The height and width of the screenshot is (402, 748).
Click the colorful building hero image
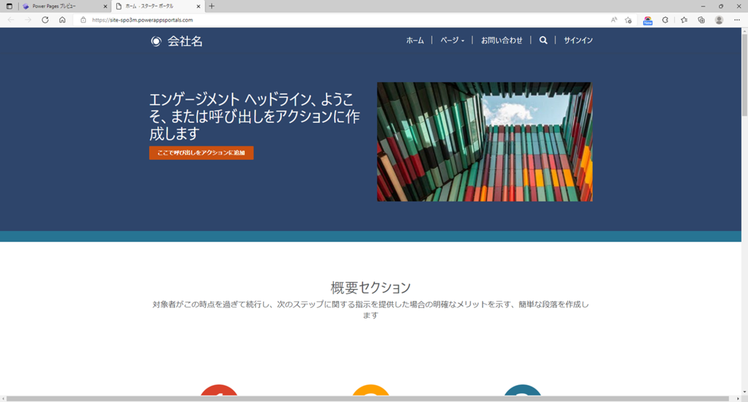485,141
